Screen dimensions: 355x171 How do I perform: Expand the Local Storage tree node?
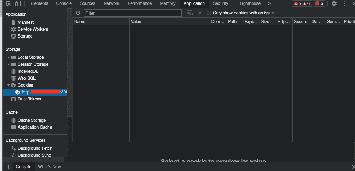pos(9,57)
